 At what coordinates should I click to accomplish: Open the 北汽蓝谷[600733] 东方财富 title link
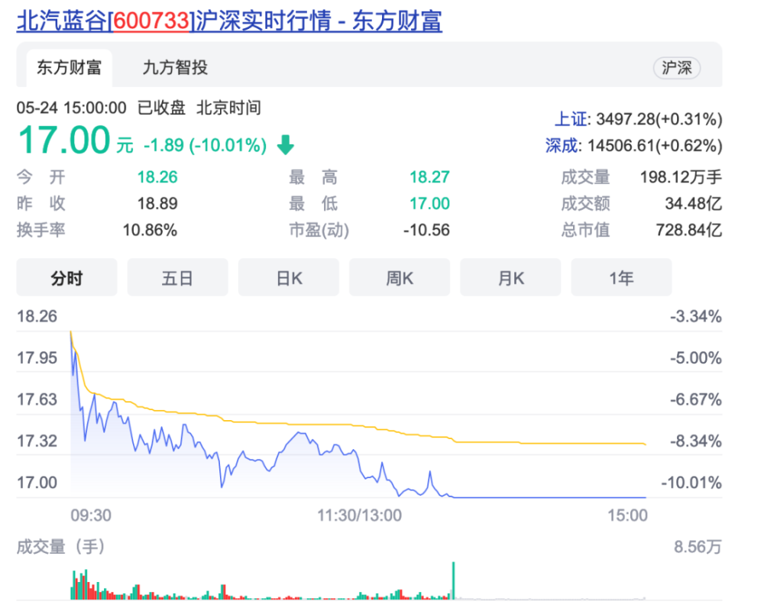click(229, 21)
